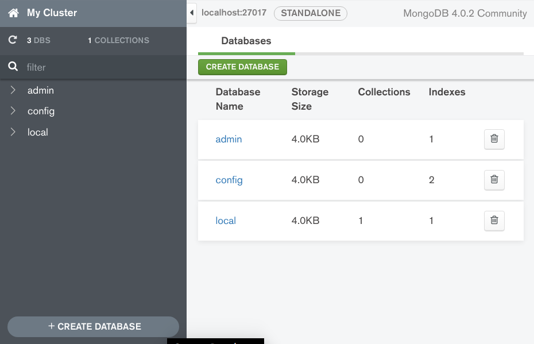Image resolution: width=534 pixels, height=344 pixels.
Task: Open the config database link in table
Action: click(229, 180)
